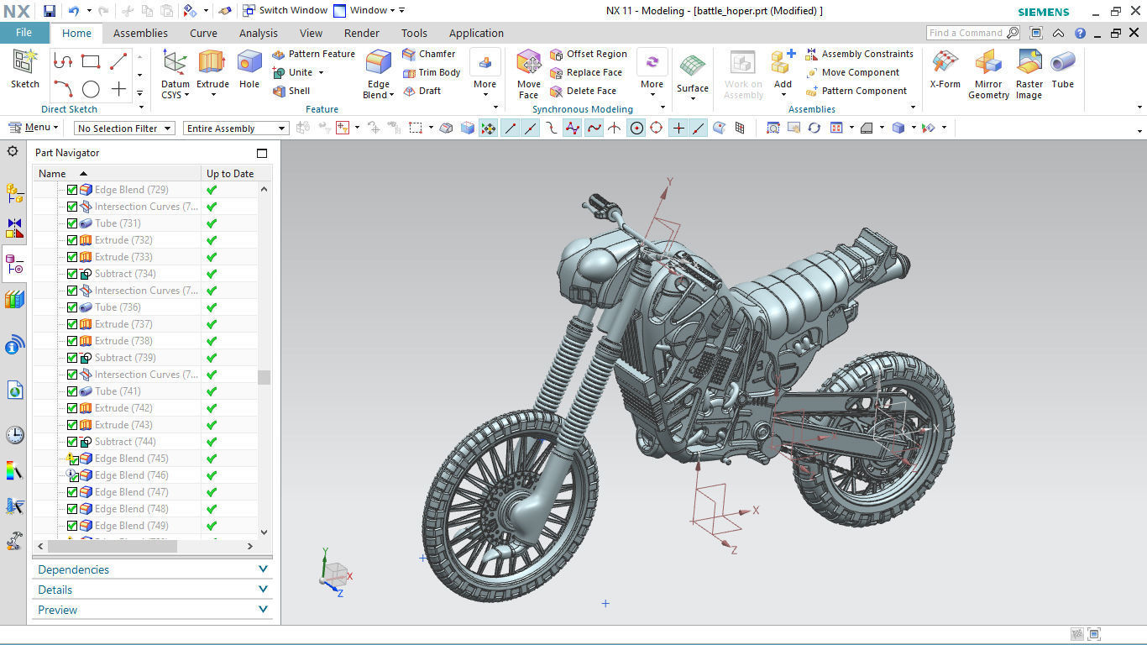Screen dimensions: 1147x645
Task: Maximize the Part Navigator panel
Action: point(262,153)
